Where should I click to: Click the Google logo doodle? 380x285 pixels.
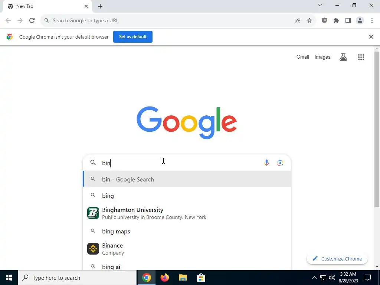[x=187, y=122]
